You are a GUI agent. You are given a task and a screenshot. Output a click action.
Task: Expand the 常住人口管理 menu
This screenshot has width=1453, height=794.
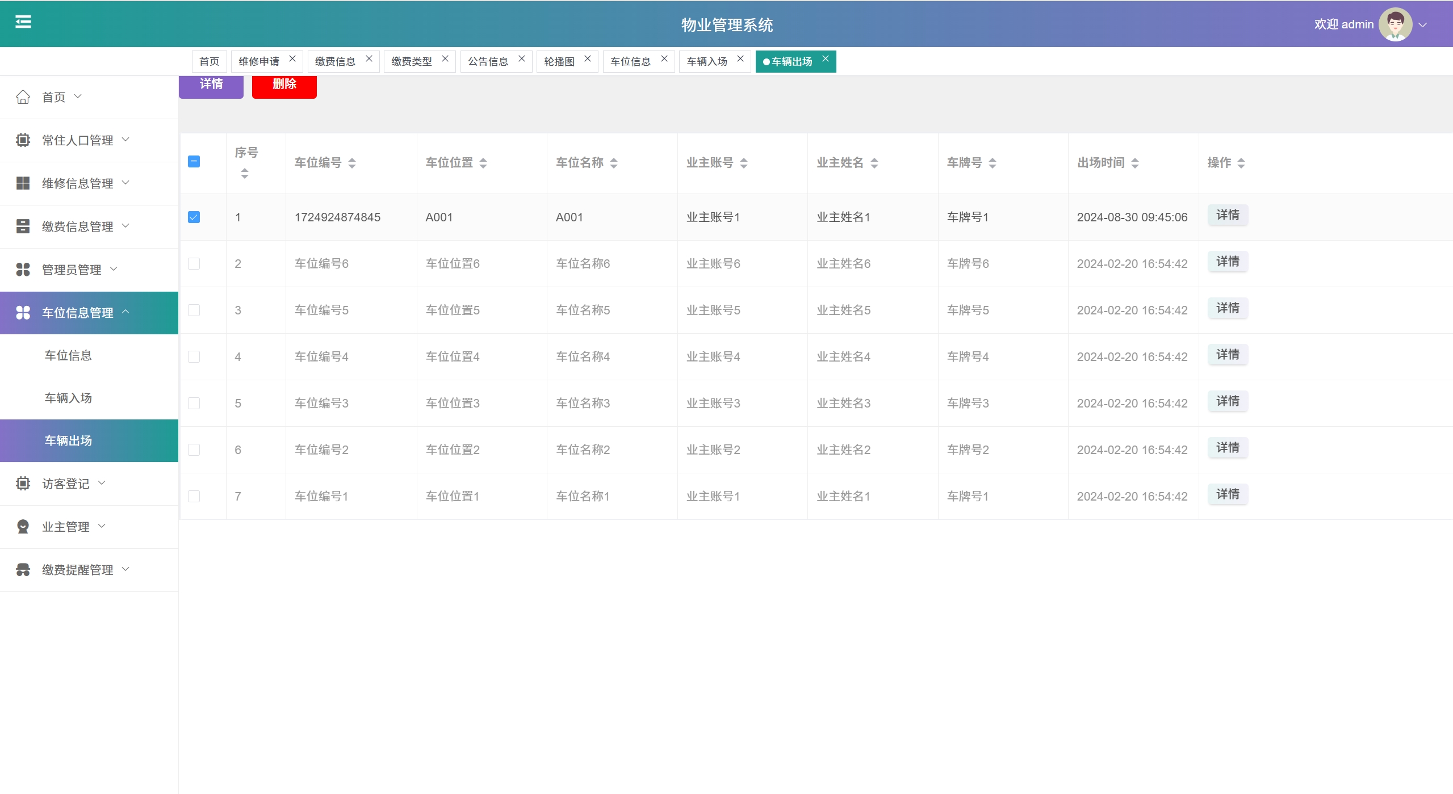(x=78, y=140)
